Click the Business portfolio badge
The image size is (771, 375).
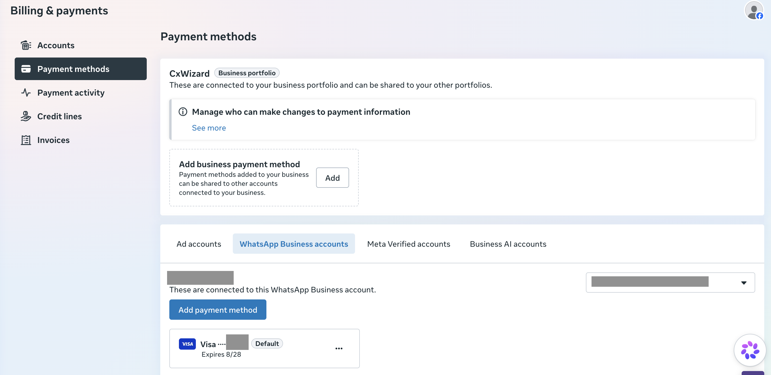pos(247,73)
